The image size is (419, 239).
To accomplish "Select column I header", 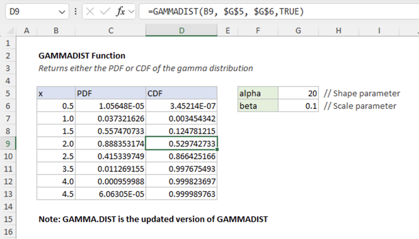I will click(379, 31).
